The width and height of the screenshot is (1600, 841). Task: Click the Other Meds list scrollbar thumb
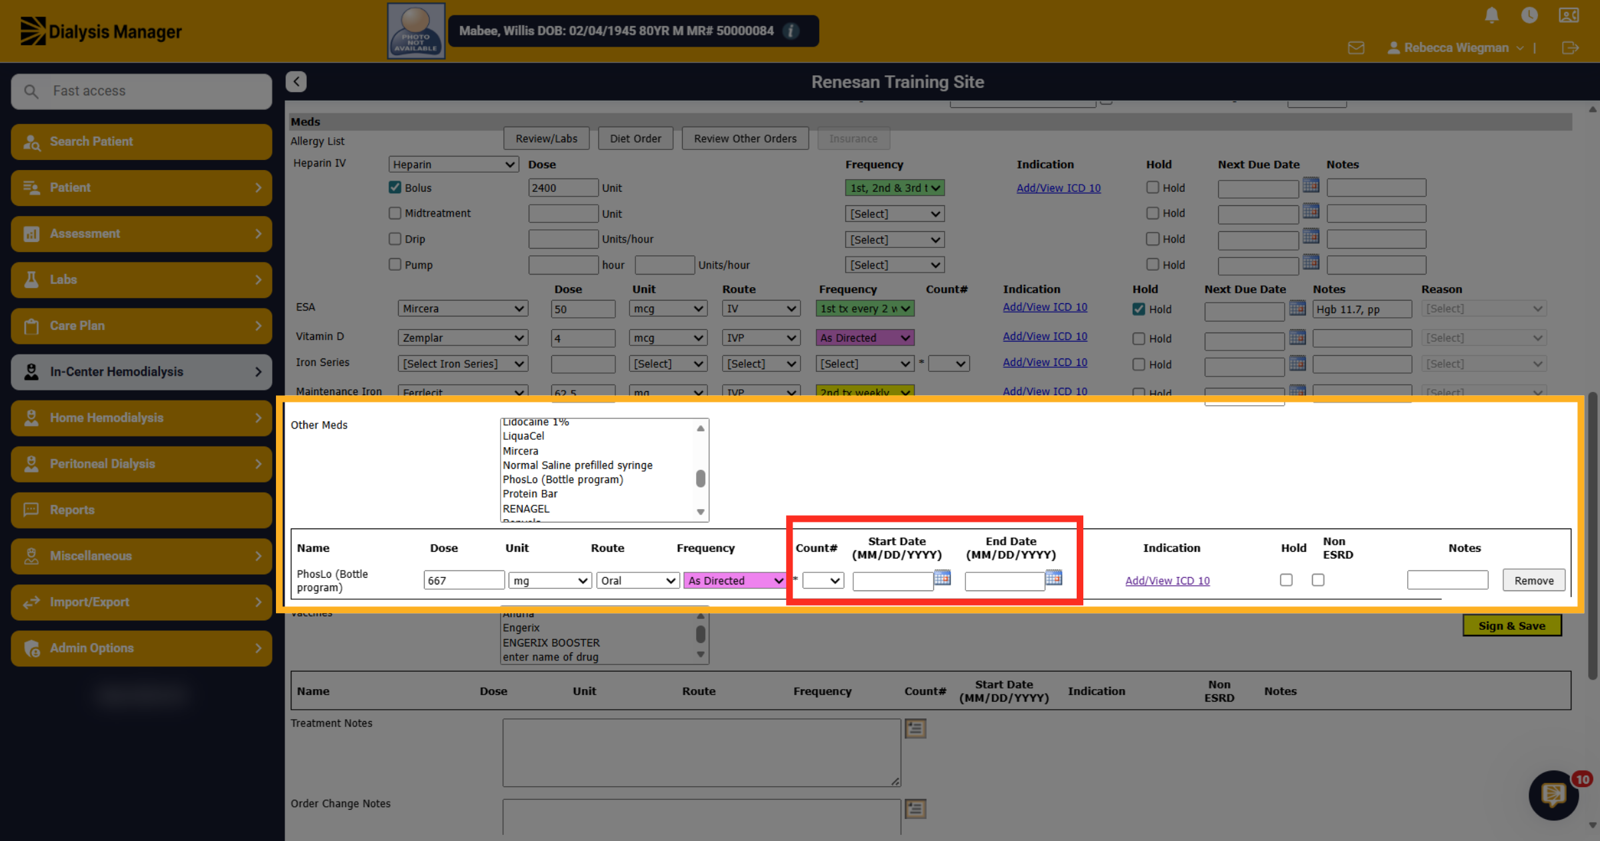coord(700,478)
